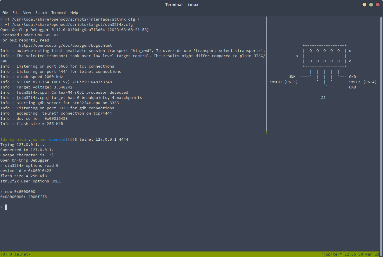
Task: Click the 'telnet 127.0.0.1 4444' command text
Action: tap(104, 140)
